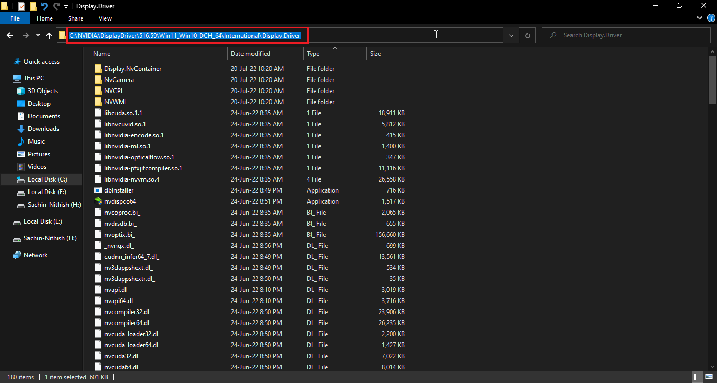Select the libnvcuvid.so.1 file
717x383 pixels.
point(125,124)
